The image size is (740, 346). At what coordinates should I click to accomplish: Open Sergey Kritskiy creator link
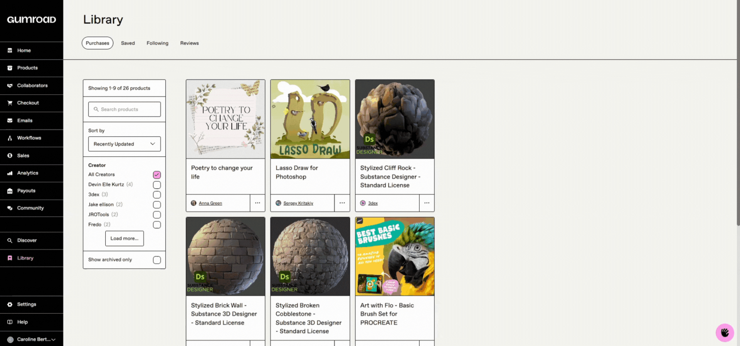(298, 203)
